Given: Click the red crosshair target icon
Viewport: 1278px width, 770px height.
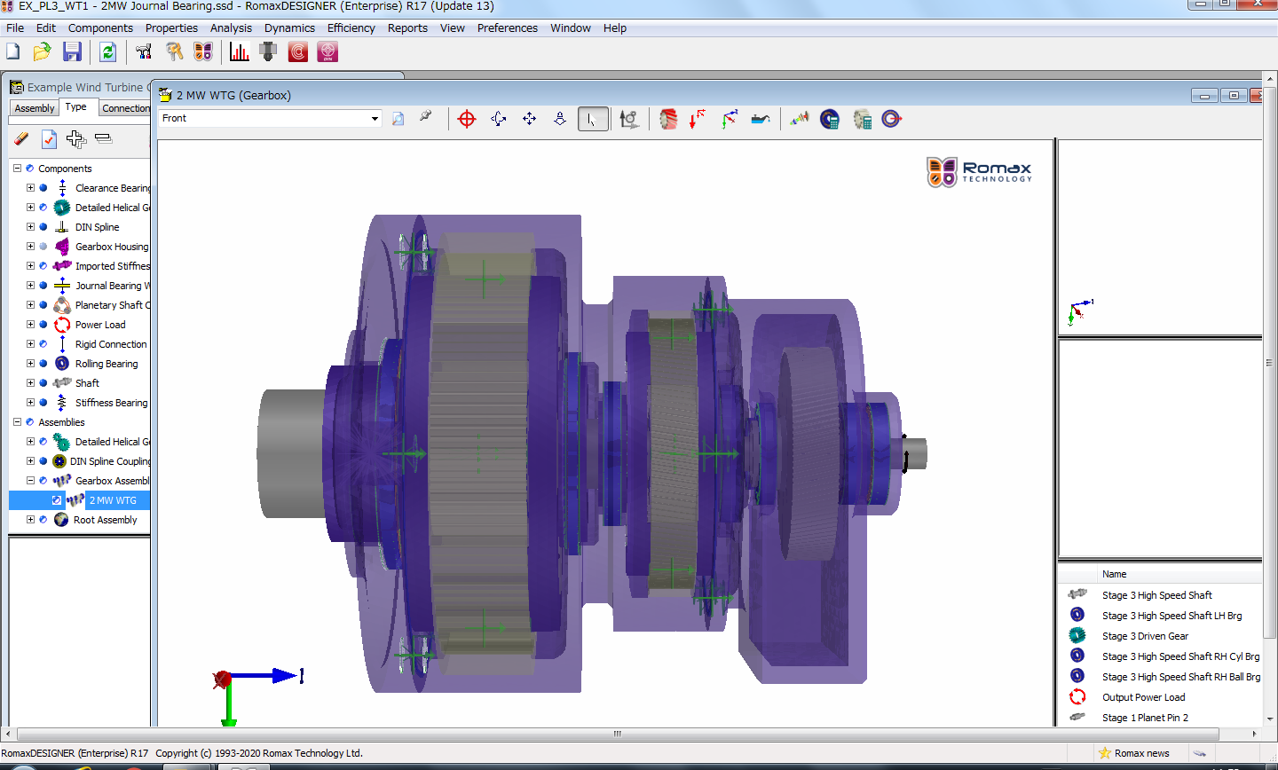Looking at the screenshot, I should [467, 119].
